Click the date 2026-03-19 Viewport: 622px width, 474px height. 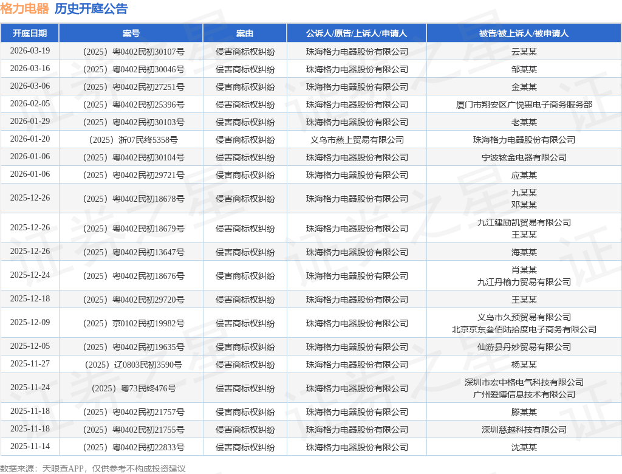[x=30, y=51]
